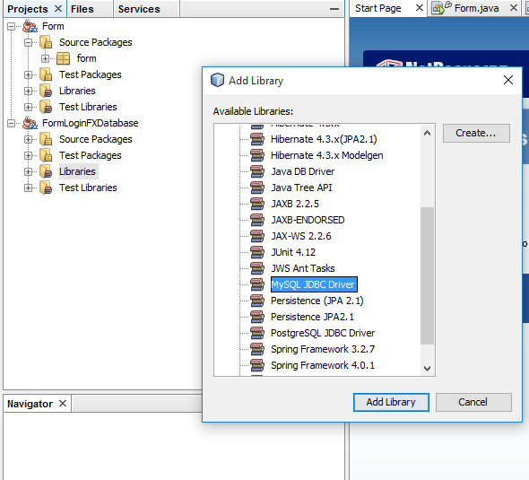
Task: Switch to the Services tab
Action: [139, 9]
